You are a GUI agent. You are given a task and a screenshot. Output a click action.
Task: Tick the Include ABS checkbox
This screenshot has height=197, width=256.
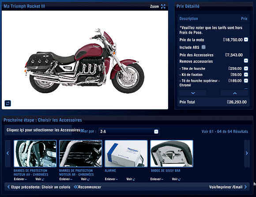click(x=203, y=47)
